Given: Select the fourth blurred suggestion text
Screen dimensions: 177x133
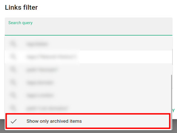Looking at the screenshot, I should [x=40, y=82].
